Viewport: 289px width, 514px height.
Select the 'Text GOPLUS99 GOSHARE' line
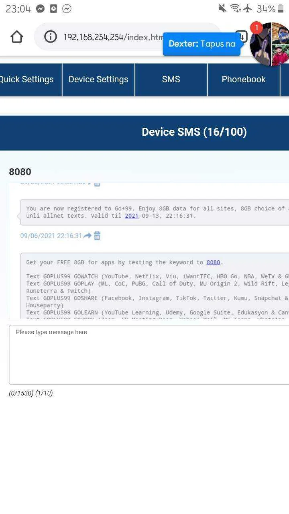click(x=157, y=302)
